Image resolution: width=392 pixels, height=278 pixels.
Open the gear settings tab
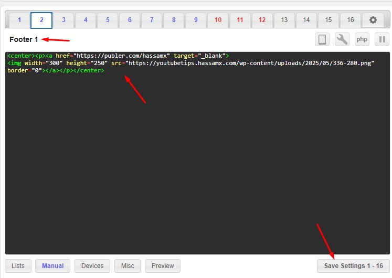click(373, 20)
